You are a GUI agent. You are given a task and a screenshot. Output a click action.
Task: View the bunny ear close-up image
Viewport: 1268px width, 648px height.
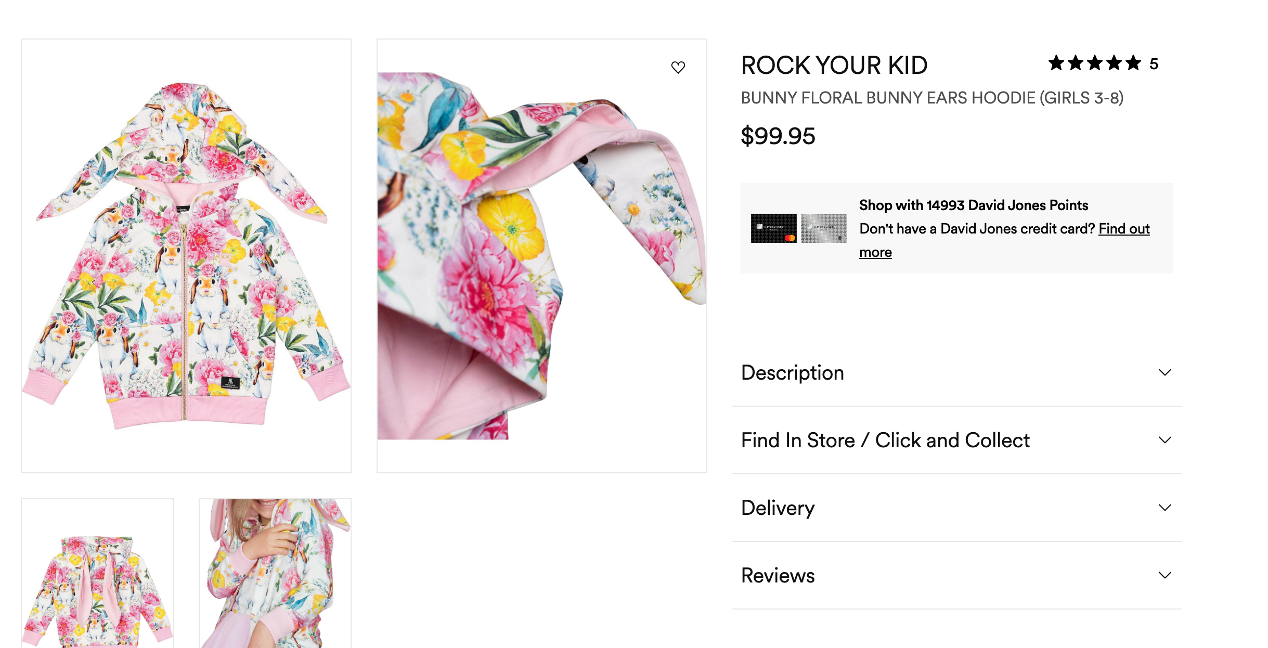coord(541,255)
